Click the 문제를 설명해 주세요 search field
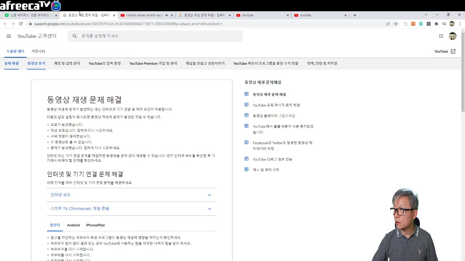This screenshot has width=465, height=261. coord(155,36)
